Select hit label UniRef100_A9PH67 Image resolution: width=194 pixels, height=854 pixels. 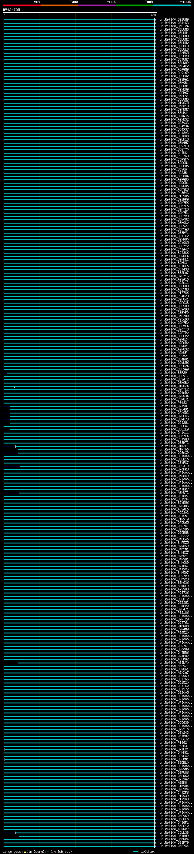174,93
